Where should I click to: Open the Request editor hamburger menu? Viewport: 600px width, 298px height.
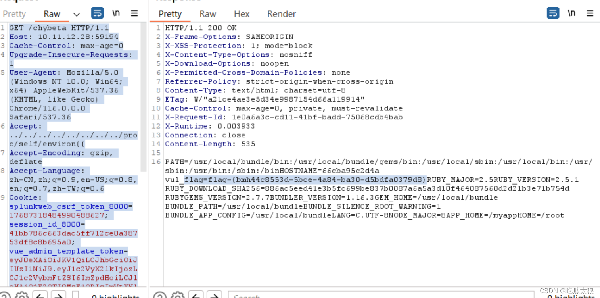pyautogui.click(x=134, y=13)
